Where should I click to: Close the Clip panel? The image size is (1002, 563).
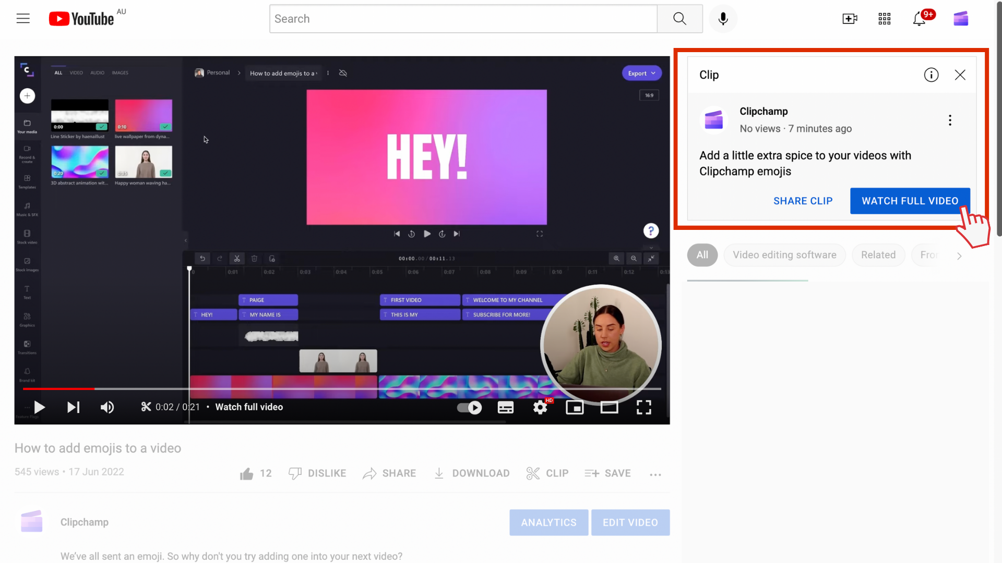click(960, 75)
